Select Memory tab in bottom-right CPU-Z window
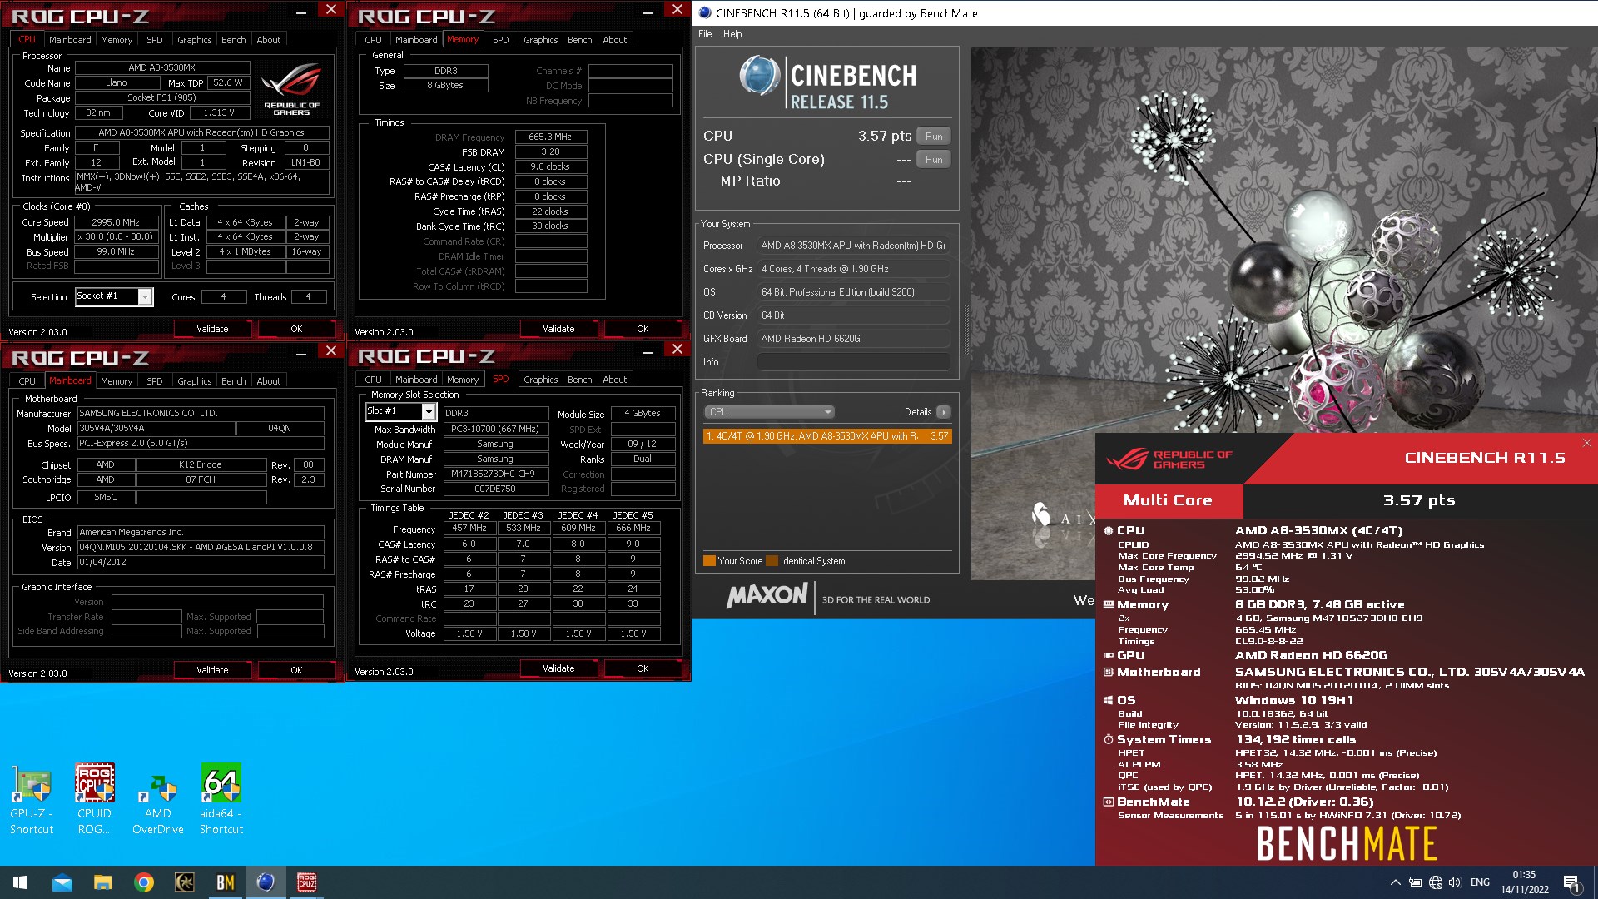The height and width of the screenshot is (899, 1598). 463,380
